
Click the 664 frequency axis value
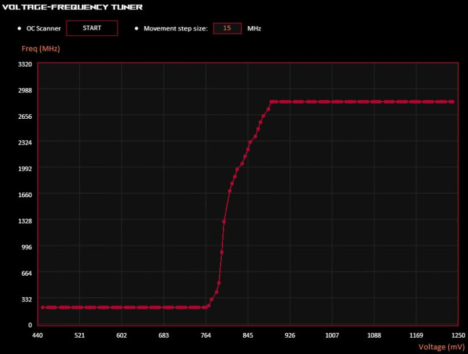pos(26,273)
